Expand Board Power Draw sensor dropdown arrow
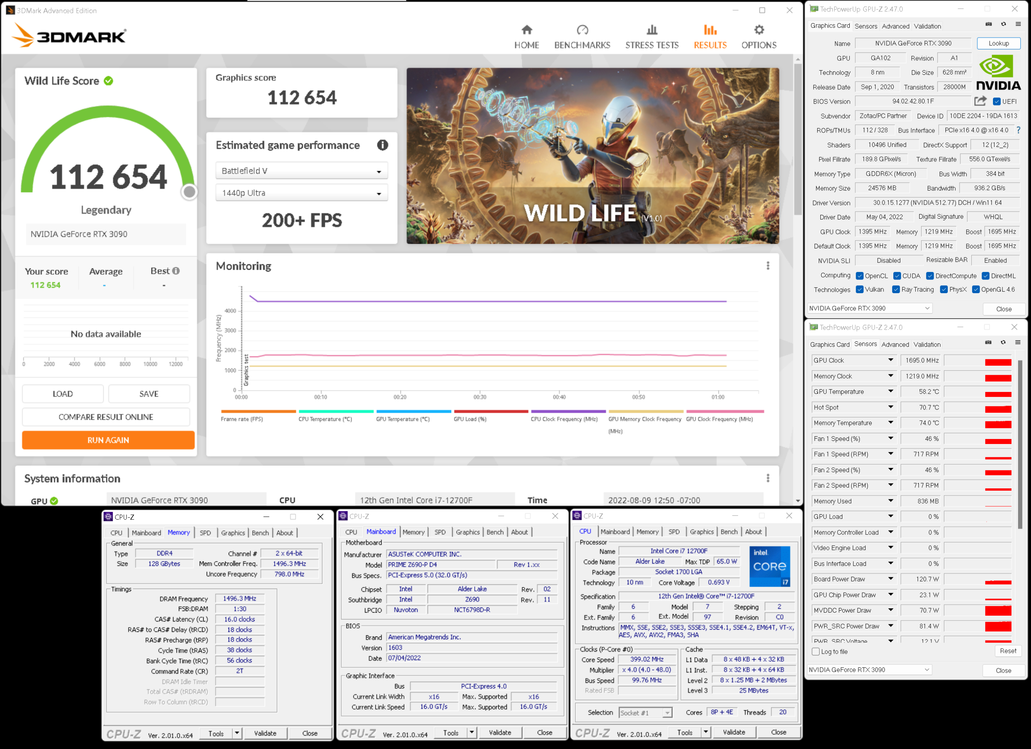Viewport: 1031px width, 749px height. point(890,579)
